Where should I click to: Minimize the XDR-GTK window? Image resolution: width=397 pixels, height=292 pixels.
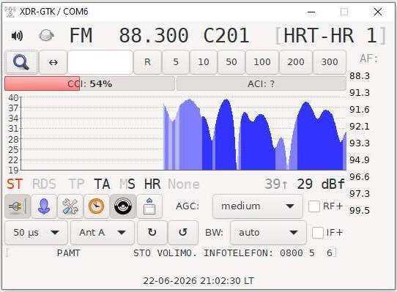[x=311, y=12]
